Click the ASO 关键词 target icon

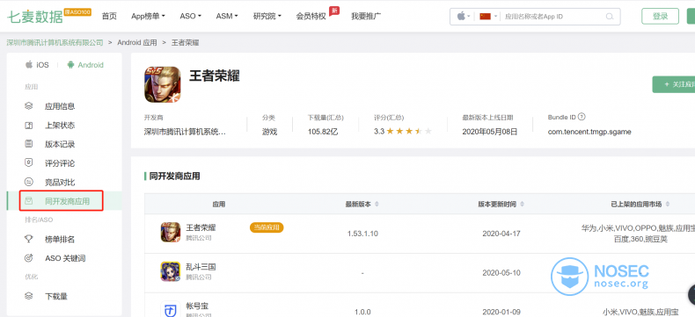click(29, 258)
